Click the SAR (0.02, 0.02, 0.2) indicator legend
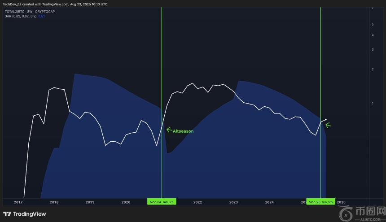 coord(20,16)
